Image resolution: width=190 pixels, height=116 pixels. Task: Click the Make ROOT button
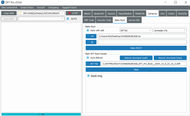coord(136,48)
